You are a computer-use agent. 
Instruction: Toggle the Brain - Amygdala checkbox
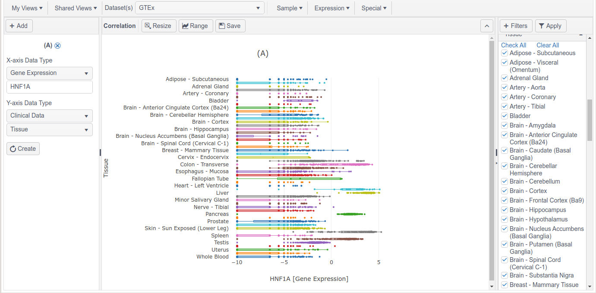click(x=504, y=125)
